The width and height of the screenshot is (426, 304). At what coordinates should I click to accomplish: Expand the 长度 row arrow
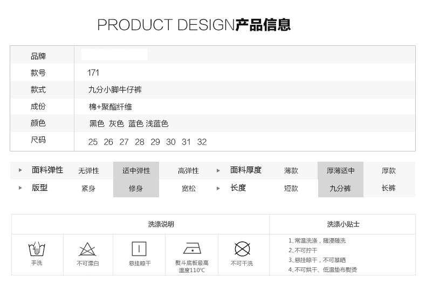tap(218, 188)
